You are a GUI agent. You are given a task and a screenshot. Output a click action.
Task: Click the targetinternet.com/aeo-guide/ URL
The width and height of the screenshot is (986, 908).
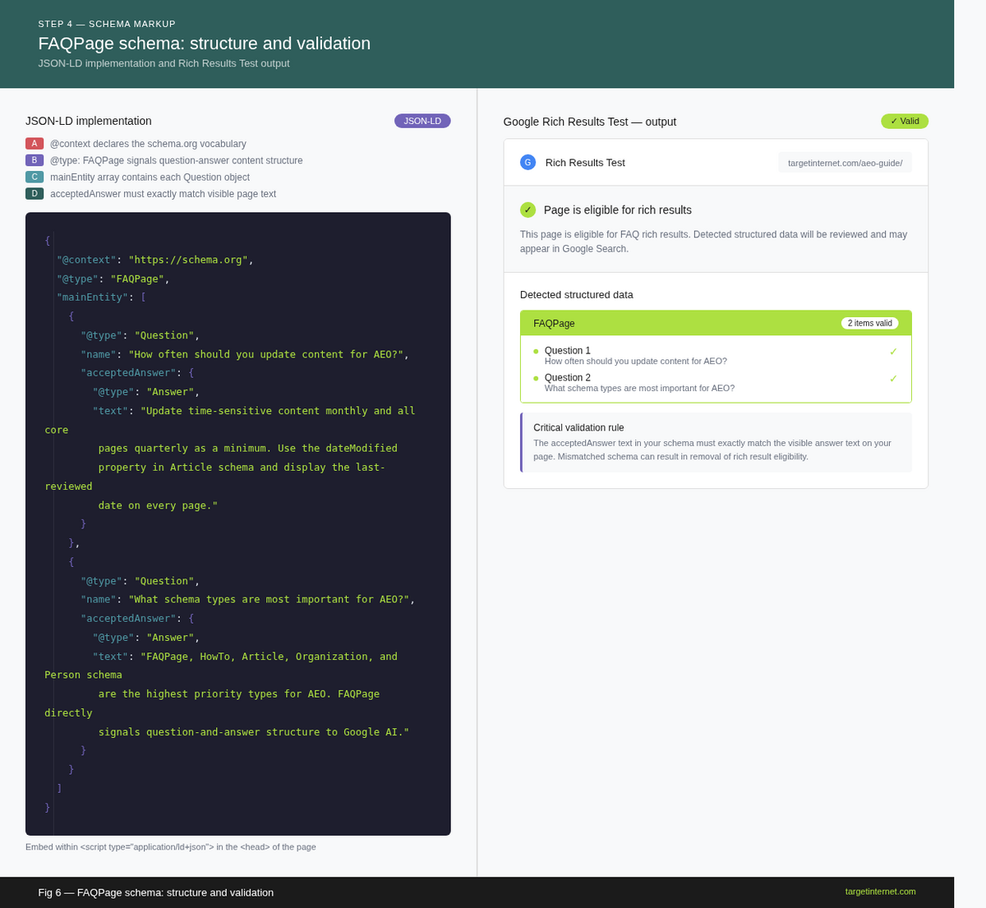(845, 162)
